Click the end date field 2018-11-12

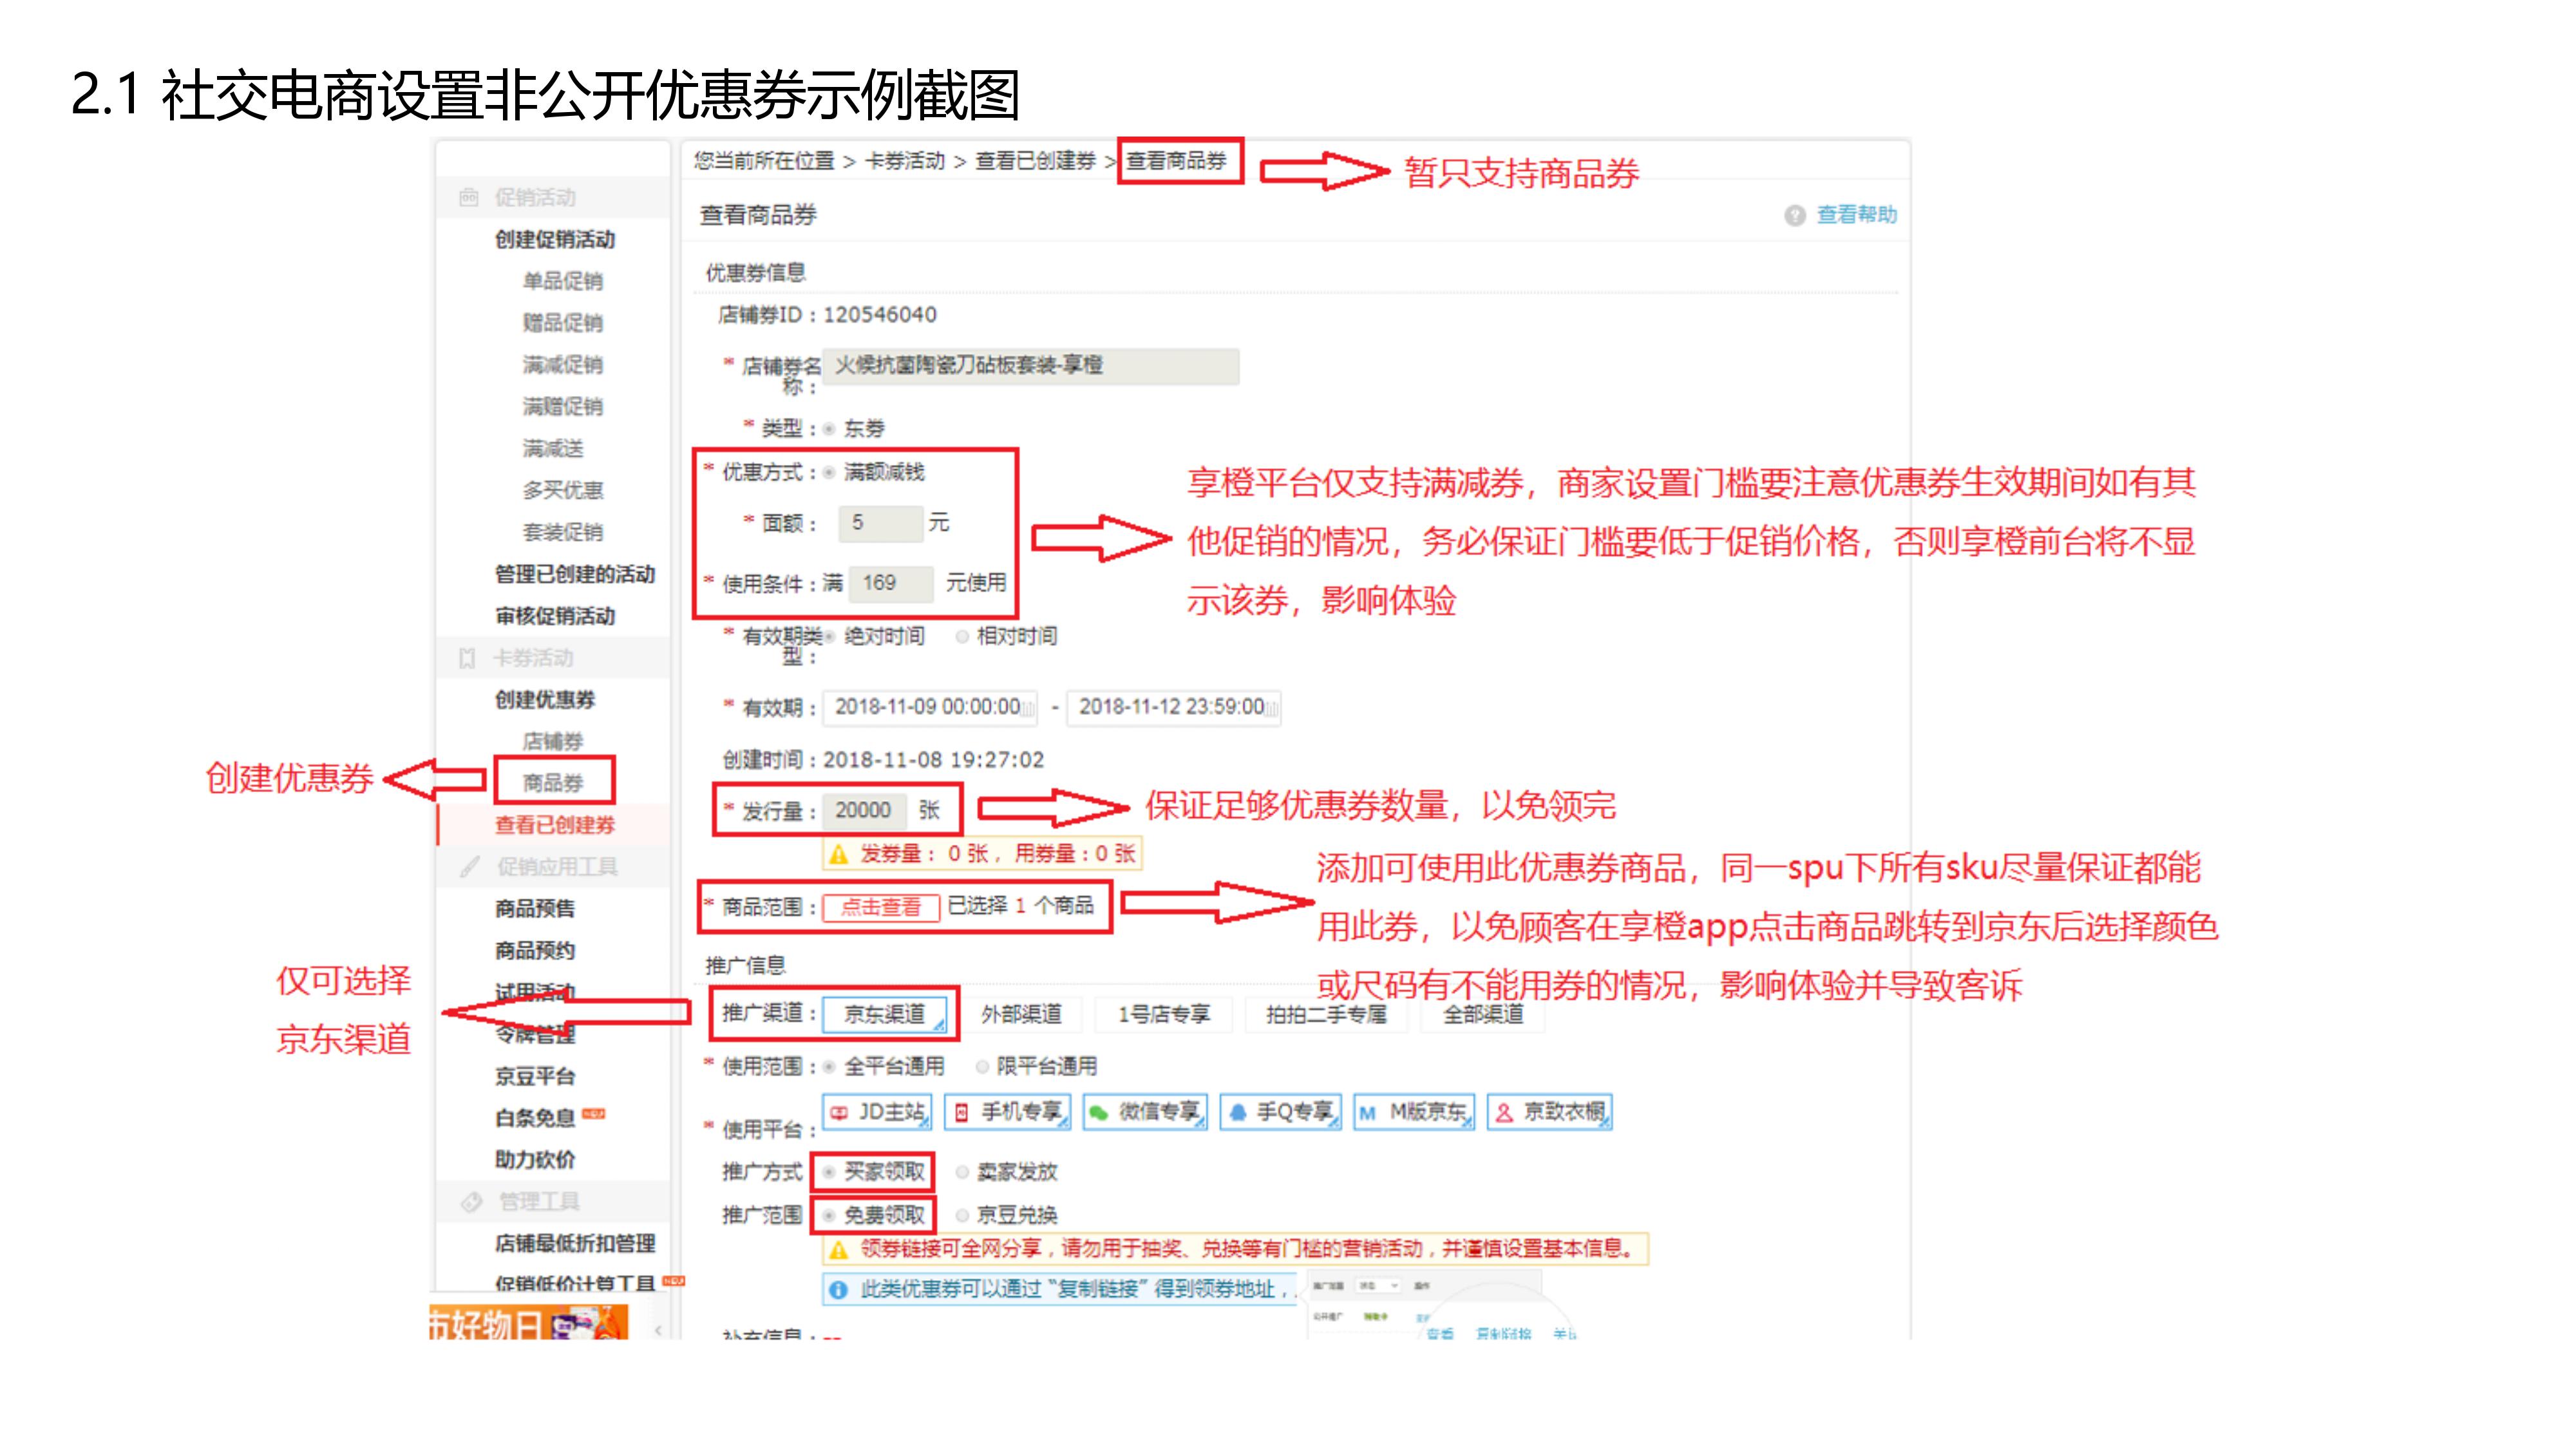tap(1174, 708)
